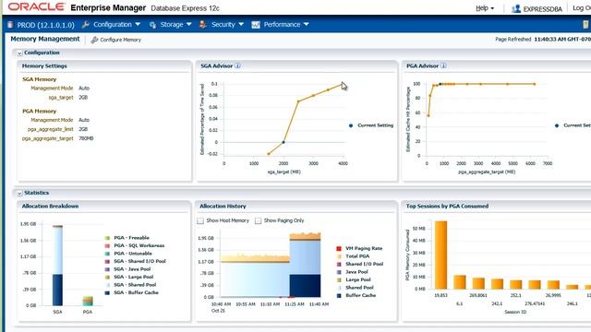The width and height of the screenshot is (591, 332).
Task: Click the PROD (12.1.0.1.0) link
Action: 45,25
